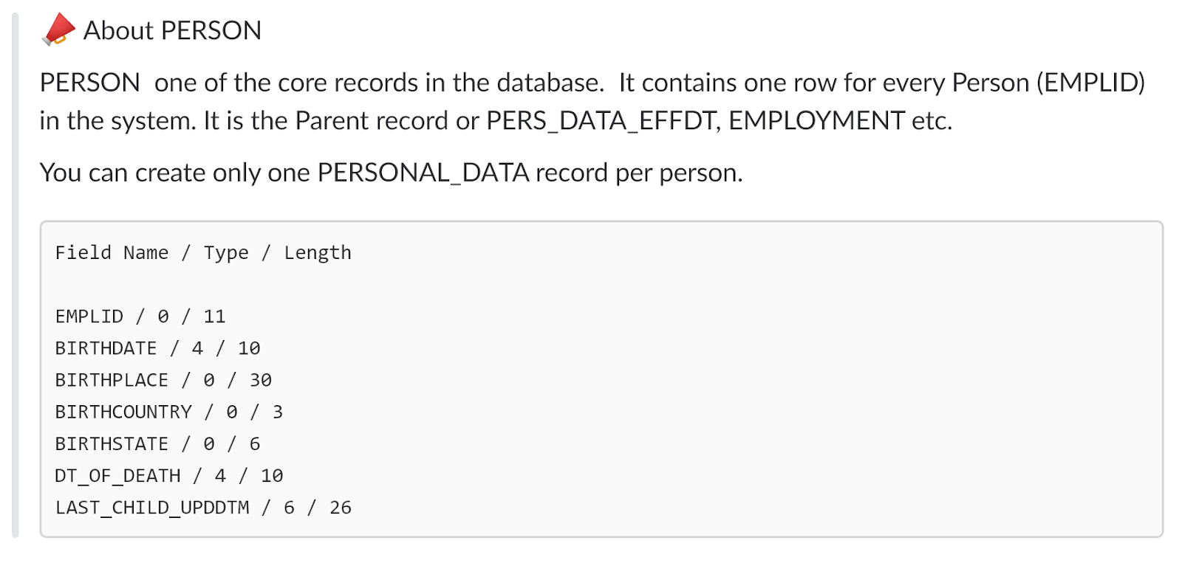Click the word "database" in the paragraph
Image resolution: width=1182 pixels, height=563 pixels.
point(548,83)
